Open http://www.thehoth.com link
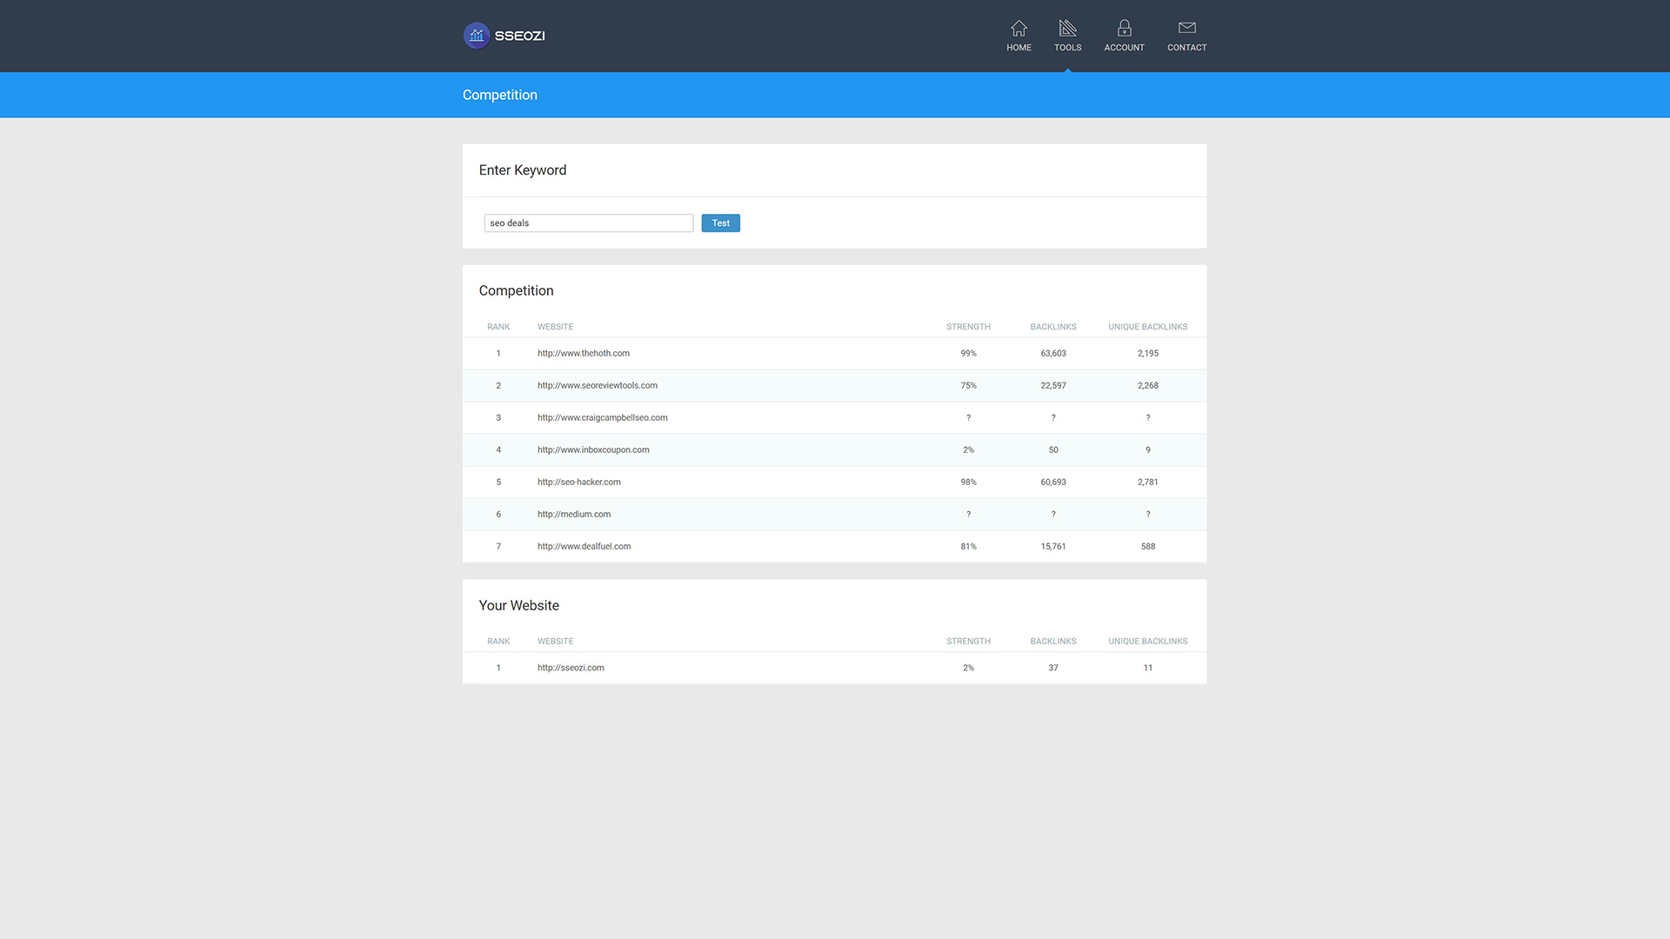Screen dimensions: 1670x939 pyautogui.click(x=584, y=354)
